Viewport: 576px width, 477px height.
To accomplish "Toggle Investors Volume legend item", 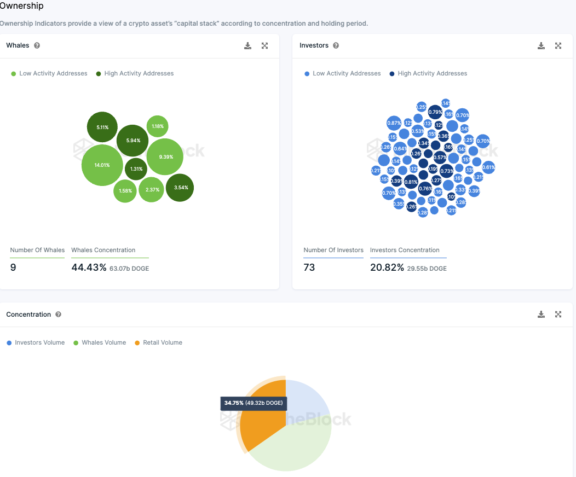I will pyautogui.click(x=36, y=342).
